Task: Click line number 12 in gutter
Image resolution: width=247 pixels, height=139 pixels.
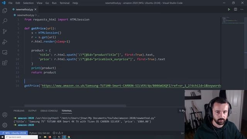Action: click(17, 68)
